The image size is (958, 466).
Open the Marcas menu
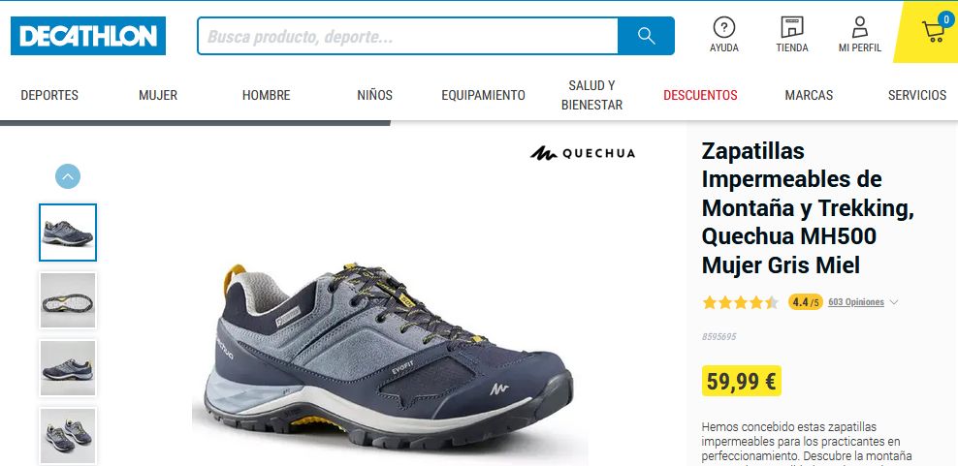point(809,95)
